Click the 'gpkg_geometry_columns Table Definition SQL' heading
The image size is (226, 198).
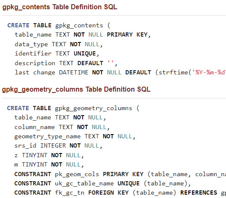(x=76, y=90)
